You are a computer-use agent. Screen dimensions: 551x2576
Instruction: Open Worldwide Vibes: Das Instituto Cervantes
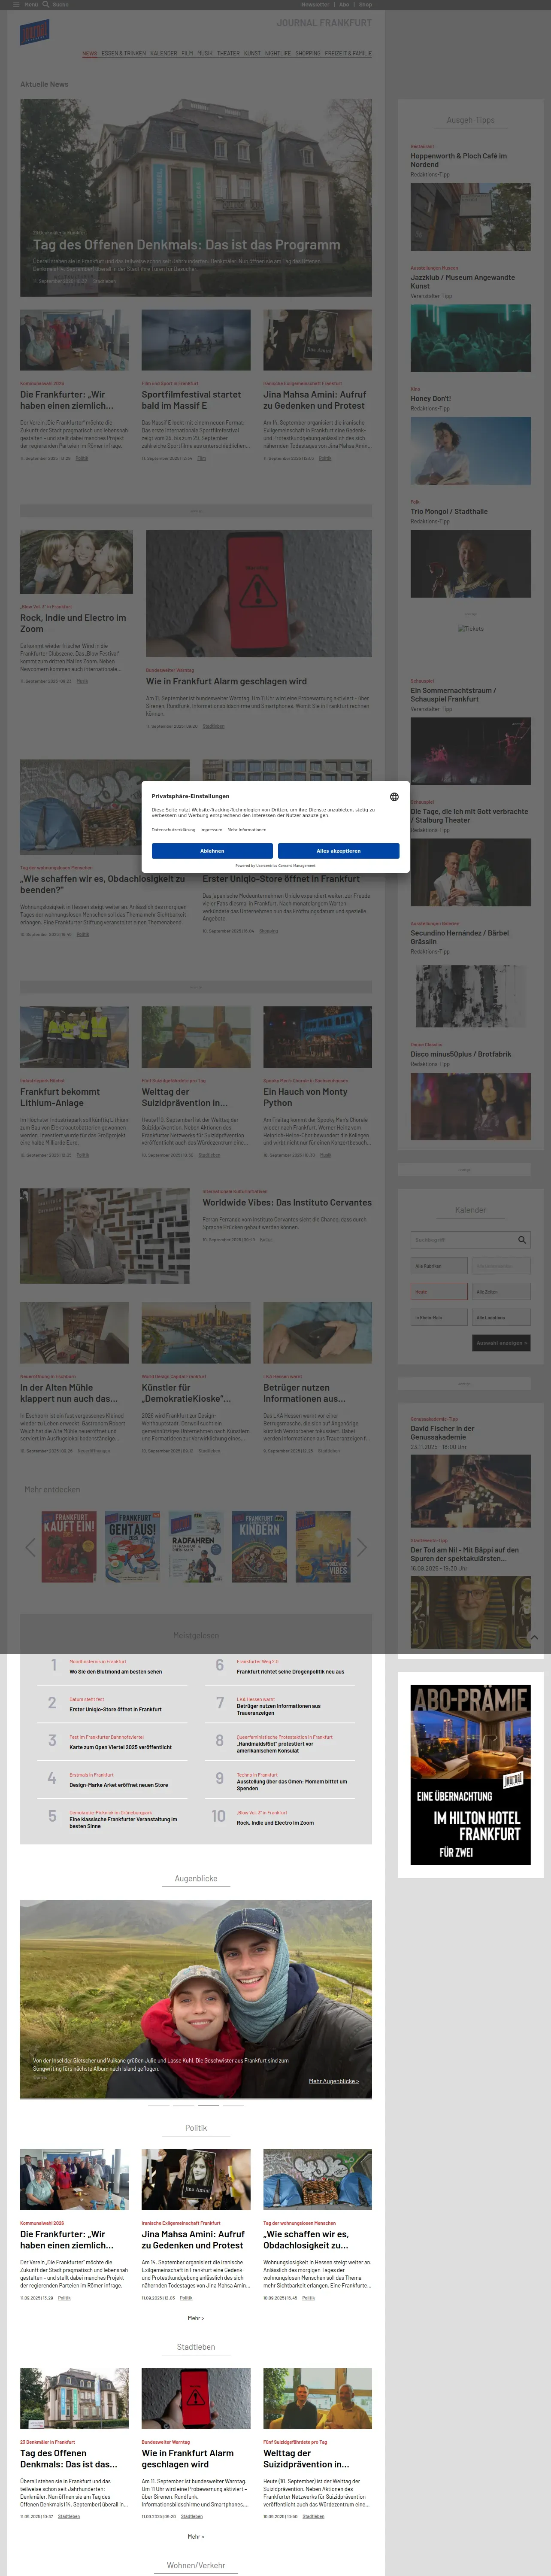(x=287, y=1203)
